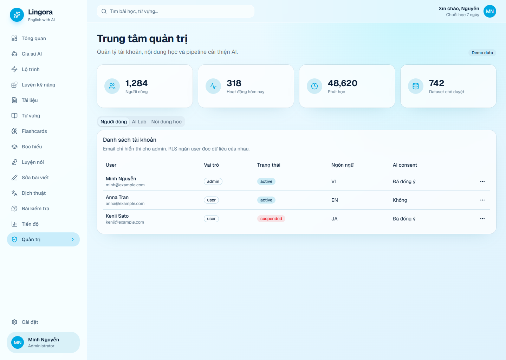Click Không in Anna Tran's consent cell

point(400,200)
